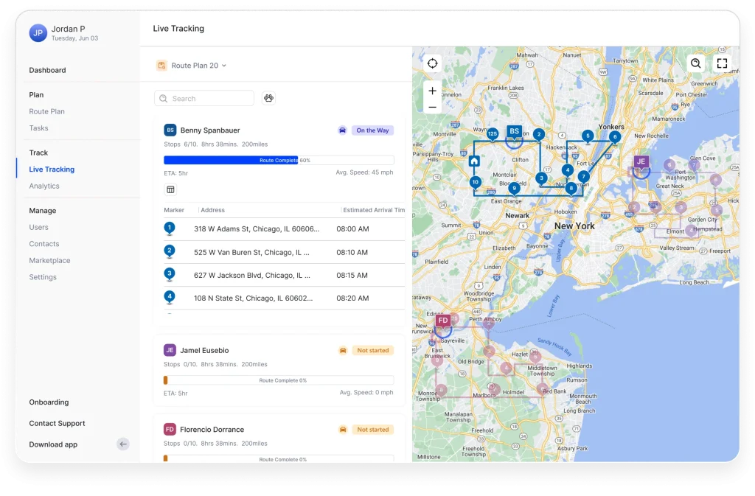Viewport: 755px width, 496px height.
Task: Click Florencio Dorrance's Not started badge
Action: [x=372, y=430]
